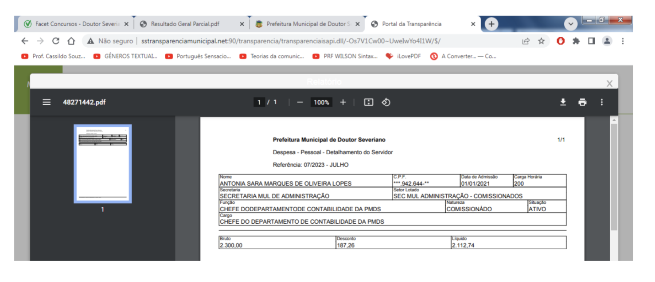Rotate the PDF counterclockwise
This screenshot has width=655, height=282.
[x=386, y=102]
